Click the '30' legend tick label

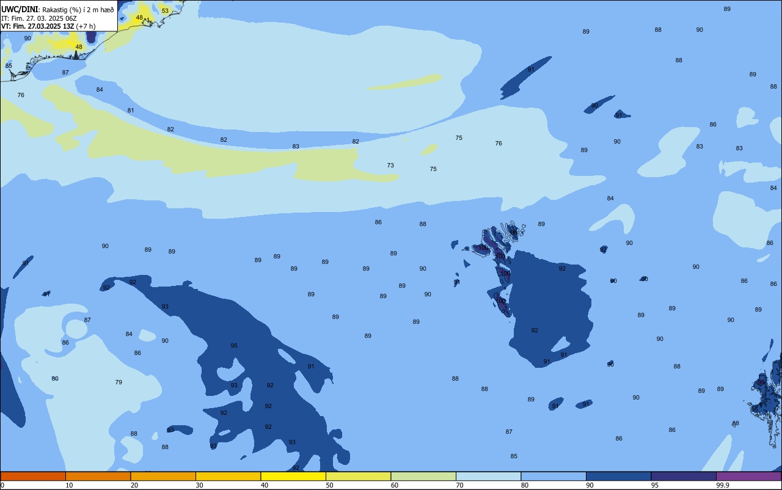pyautogui.click(x=199, y=485)
